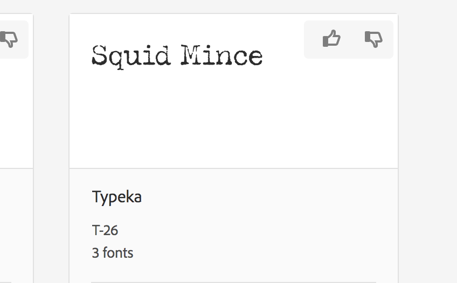Open the T-26 foundry link
This screenshot has width=457, height=283.
coord(105,230)
